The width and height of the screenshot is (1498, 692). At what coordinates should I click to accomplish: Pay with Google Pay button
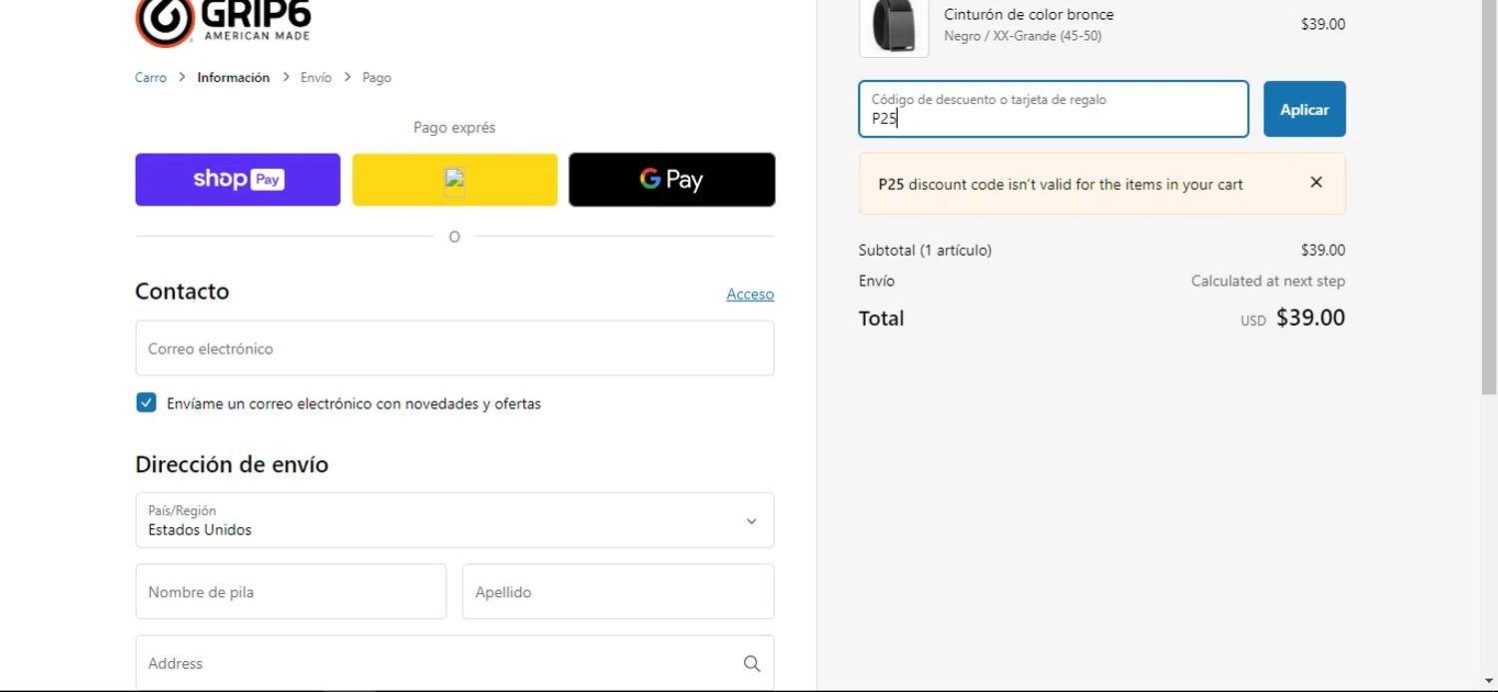click(671, 180)
